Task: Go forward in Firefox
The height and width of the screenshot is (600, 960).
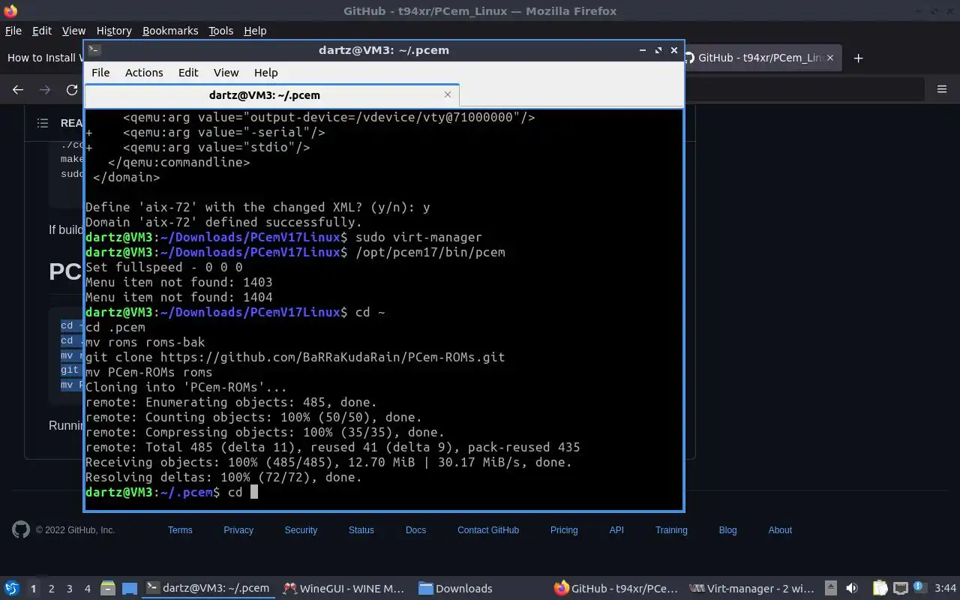Action: tap(45, 90)
